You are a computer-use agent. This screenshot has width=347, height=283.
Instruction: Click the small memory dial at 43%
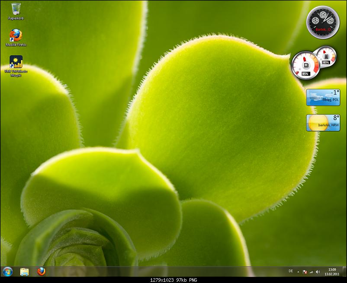click(x=326, y=55)
